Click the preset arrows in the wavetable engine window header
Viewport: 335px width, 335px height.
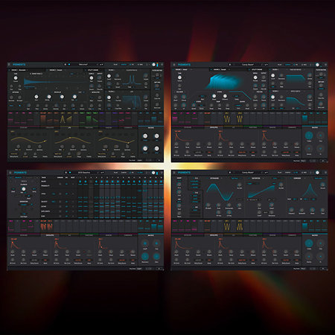point(266,65)
